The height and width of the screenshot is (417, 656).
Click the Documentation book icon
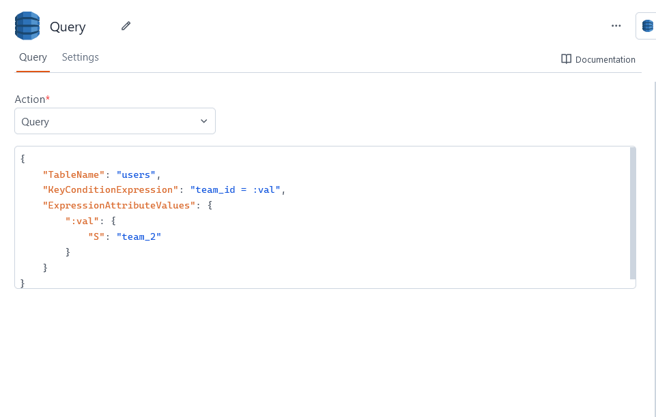tap(566, 59)
